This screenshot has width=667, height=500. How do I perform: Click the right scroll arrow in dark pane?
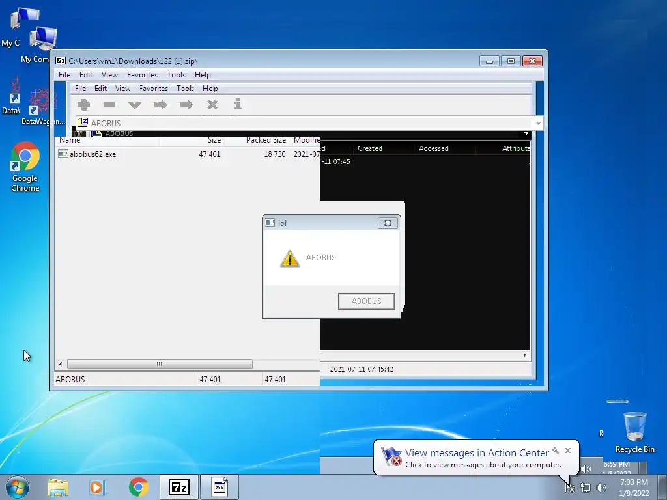526,355
